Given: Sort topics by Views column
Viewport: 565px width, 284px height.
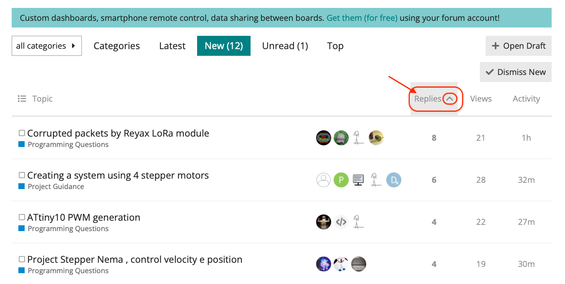Looking at the screenshot, I should tap(481, 99).
